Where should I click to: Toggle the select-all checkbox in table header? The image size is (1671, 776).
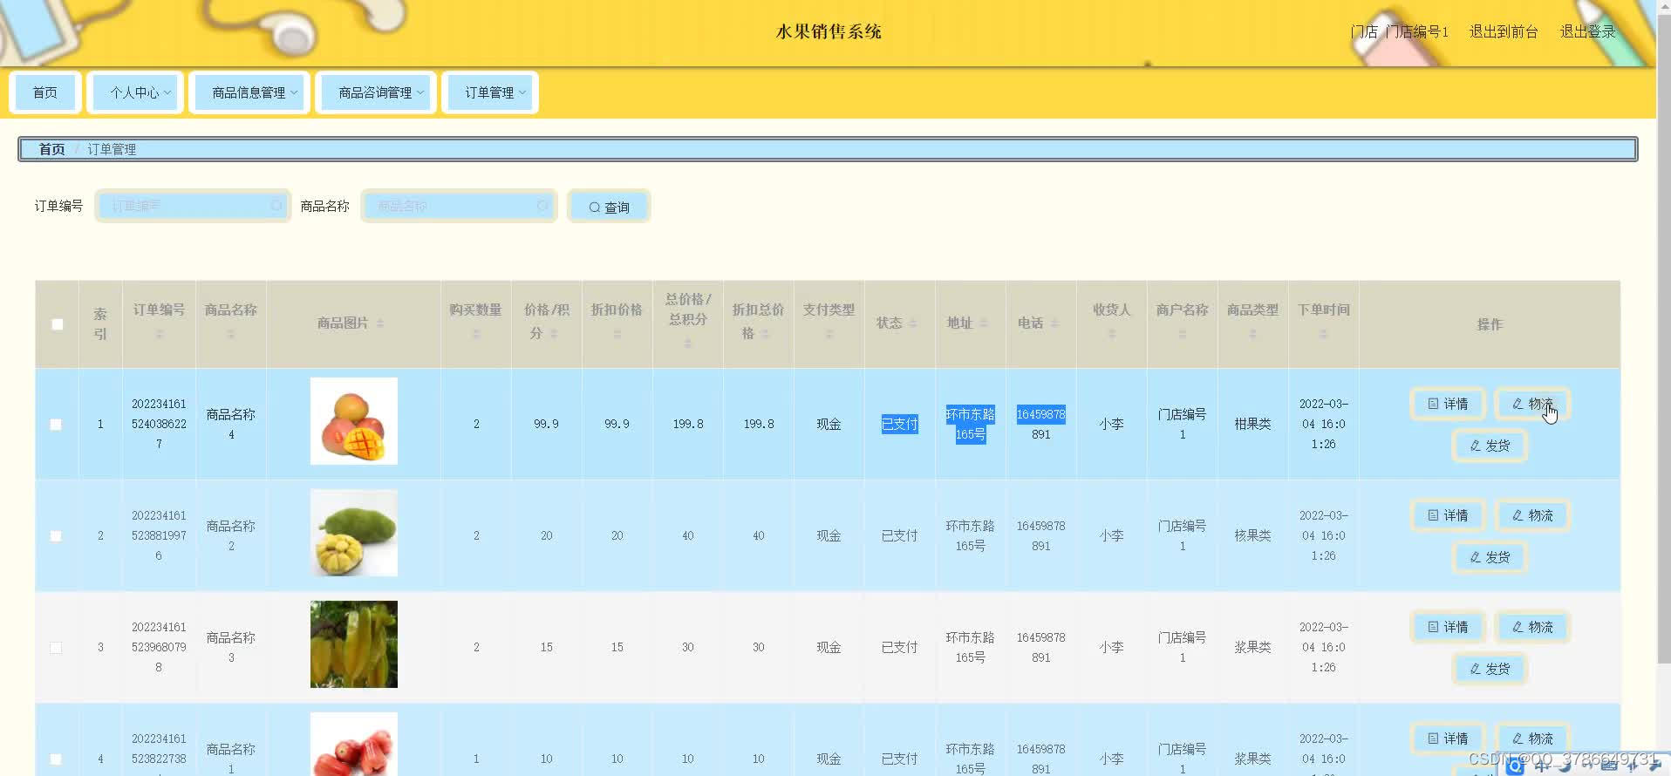(58, 324)
